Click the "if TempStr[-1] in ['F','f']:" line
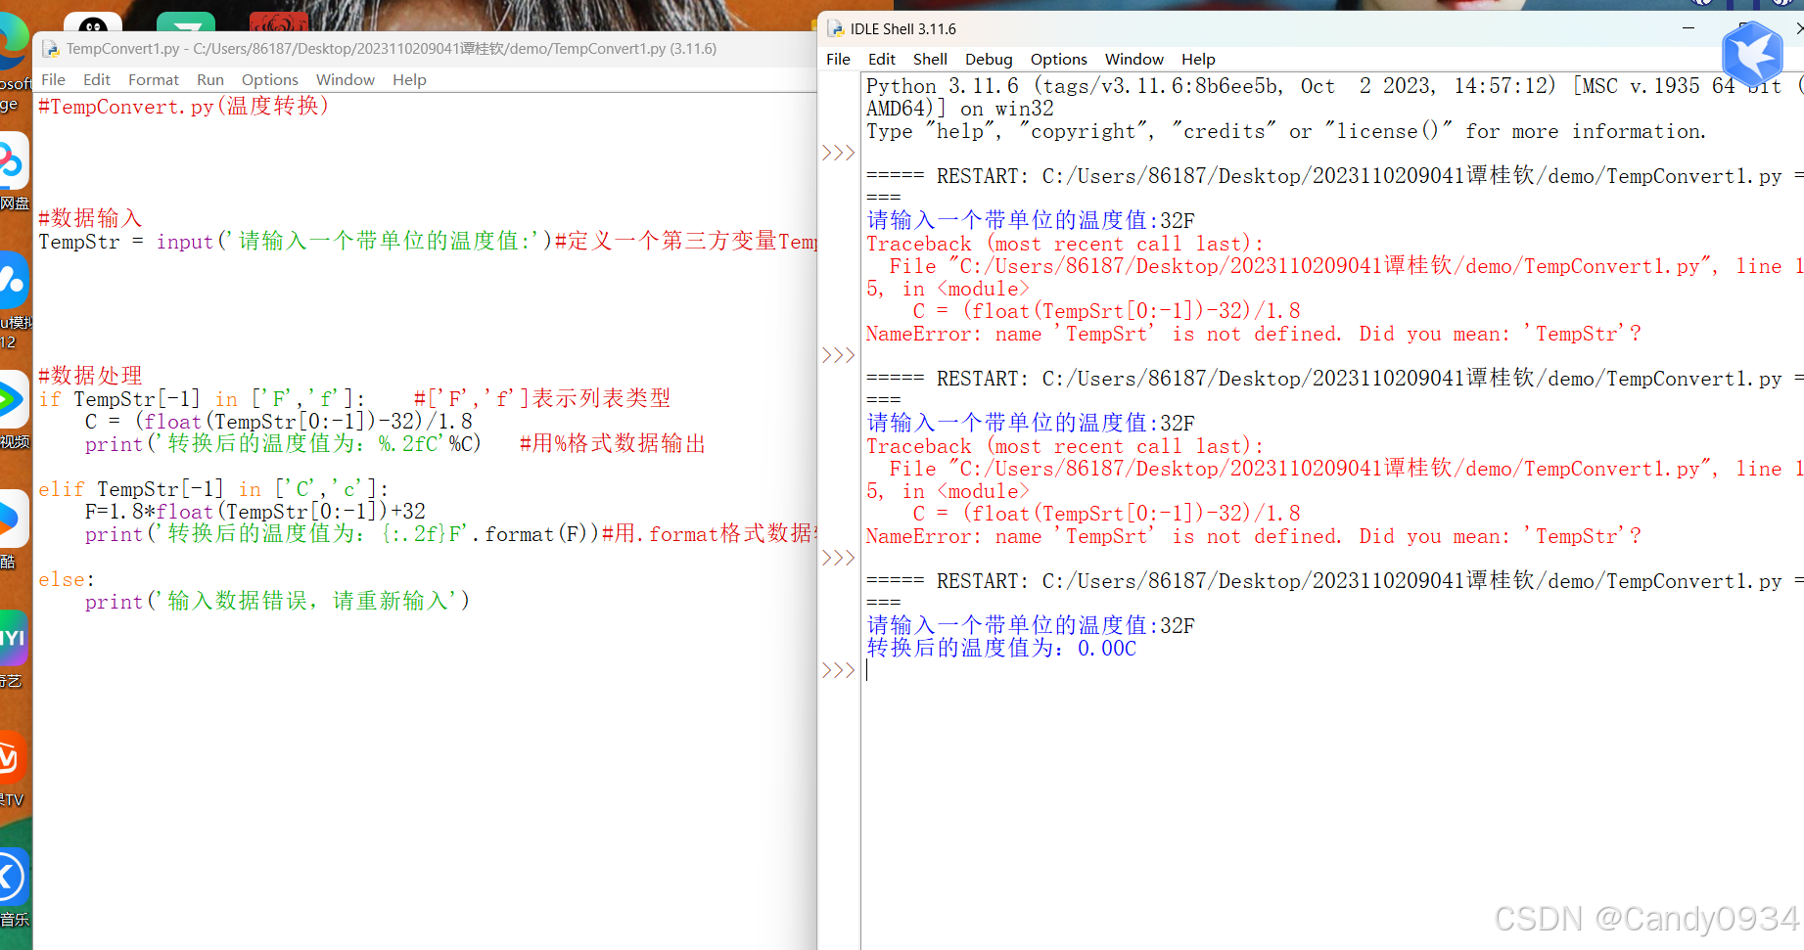The width and height of the screenshot is (1804, 950). (x=202, y=398)
